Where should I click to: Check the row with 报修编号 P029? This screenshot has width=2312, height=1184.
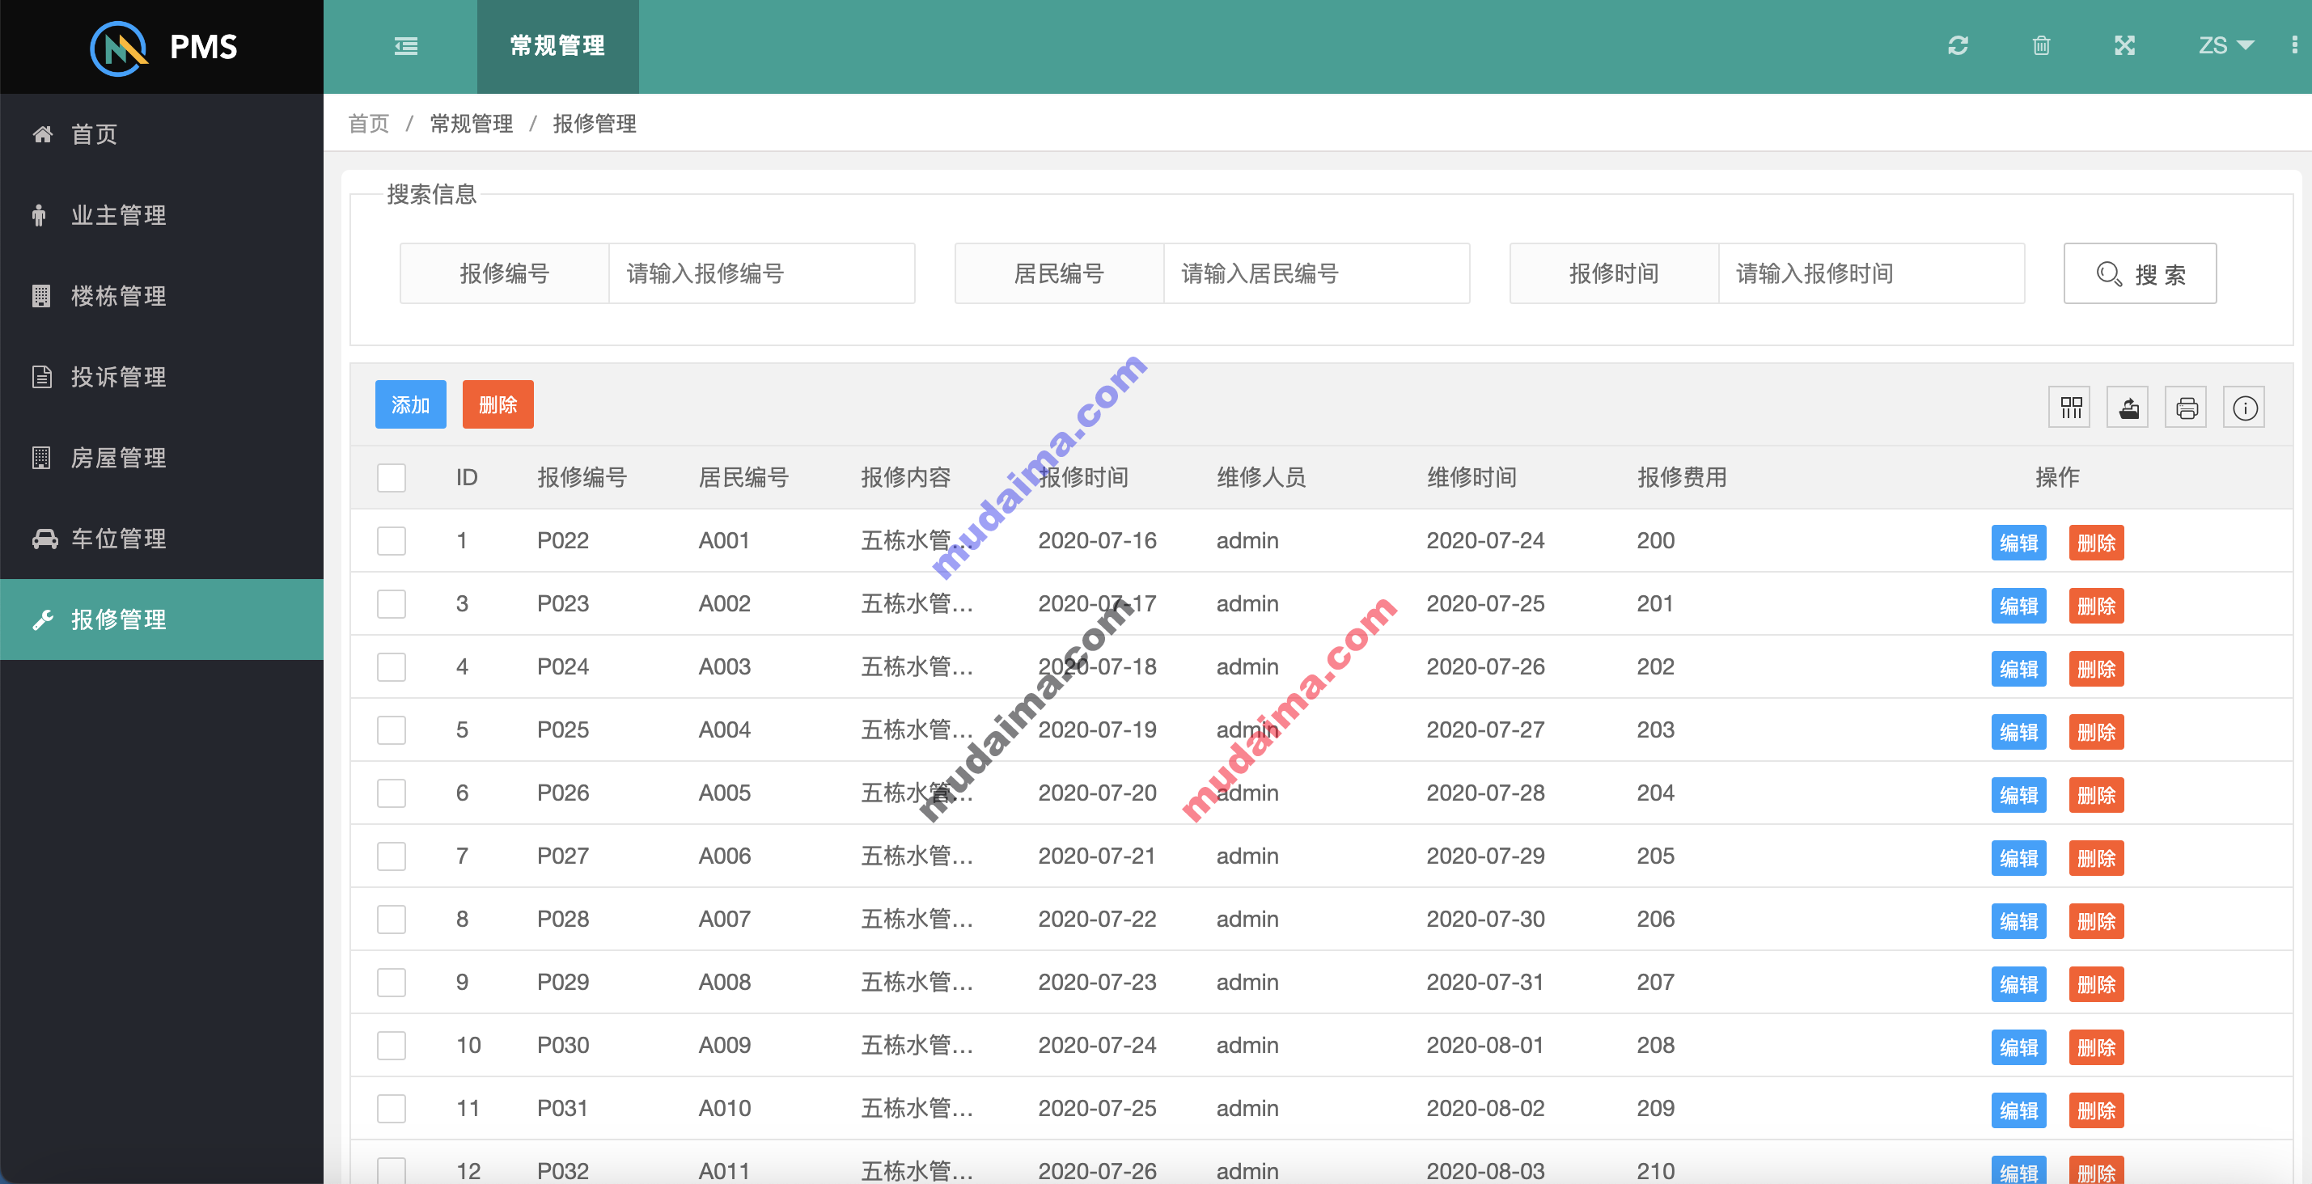point(392,982)
